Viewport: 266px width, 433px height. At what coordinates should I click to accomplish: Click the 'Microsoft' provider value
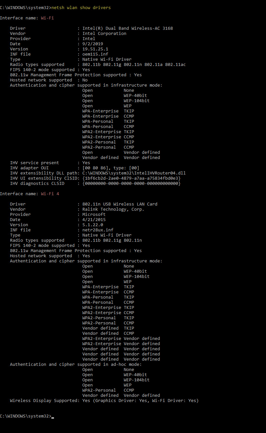point(94,214)
